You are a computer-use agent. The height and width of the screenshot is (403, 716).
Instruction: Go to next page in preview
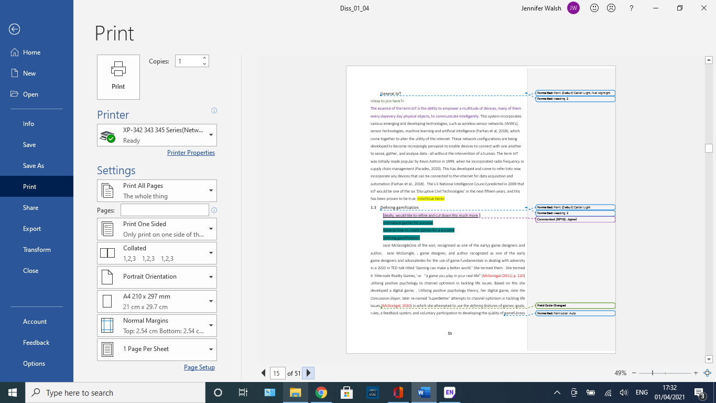click(308, 373)
